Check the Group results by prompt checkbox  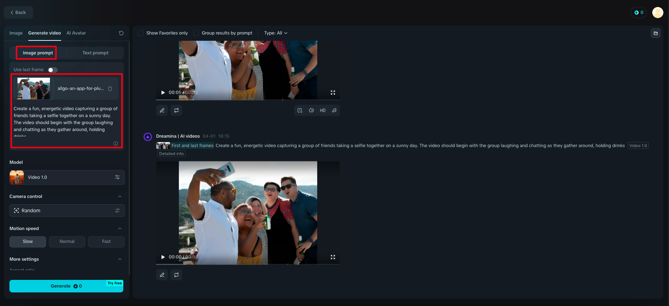[196, 33]
